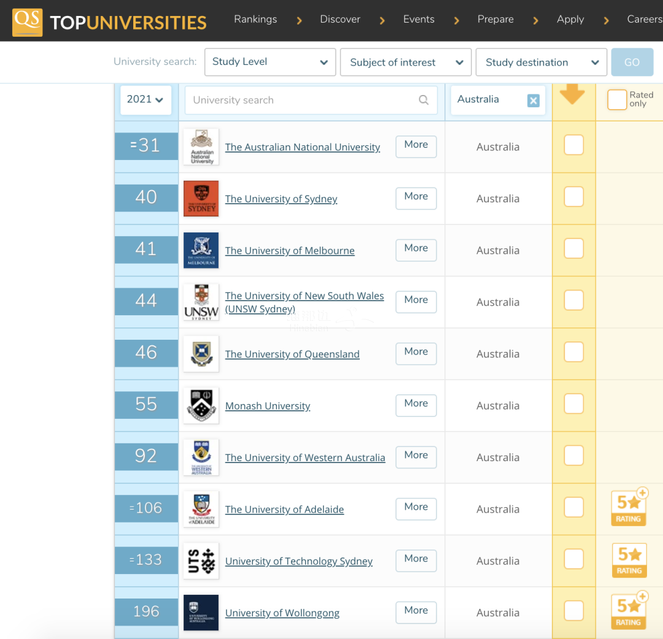
Task: Open The Australian National University link
Action: click(x=302, y=147)
